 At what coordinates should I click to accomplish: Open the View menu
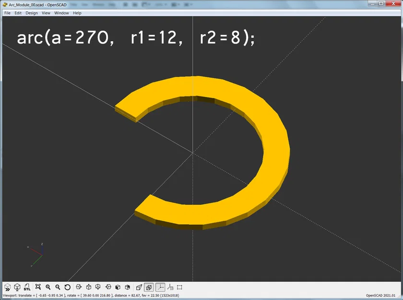point(46,13)
